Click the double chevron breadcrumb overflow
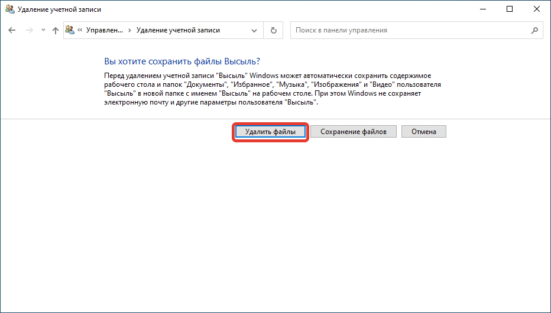The height and width of the screenshot is (313, 551). 80,30
